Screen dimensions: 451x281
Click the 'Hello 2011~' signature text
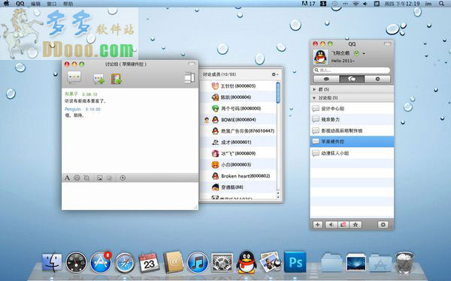pyautogui.click(x=343, y=61)
